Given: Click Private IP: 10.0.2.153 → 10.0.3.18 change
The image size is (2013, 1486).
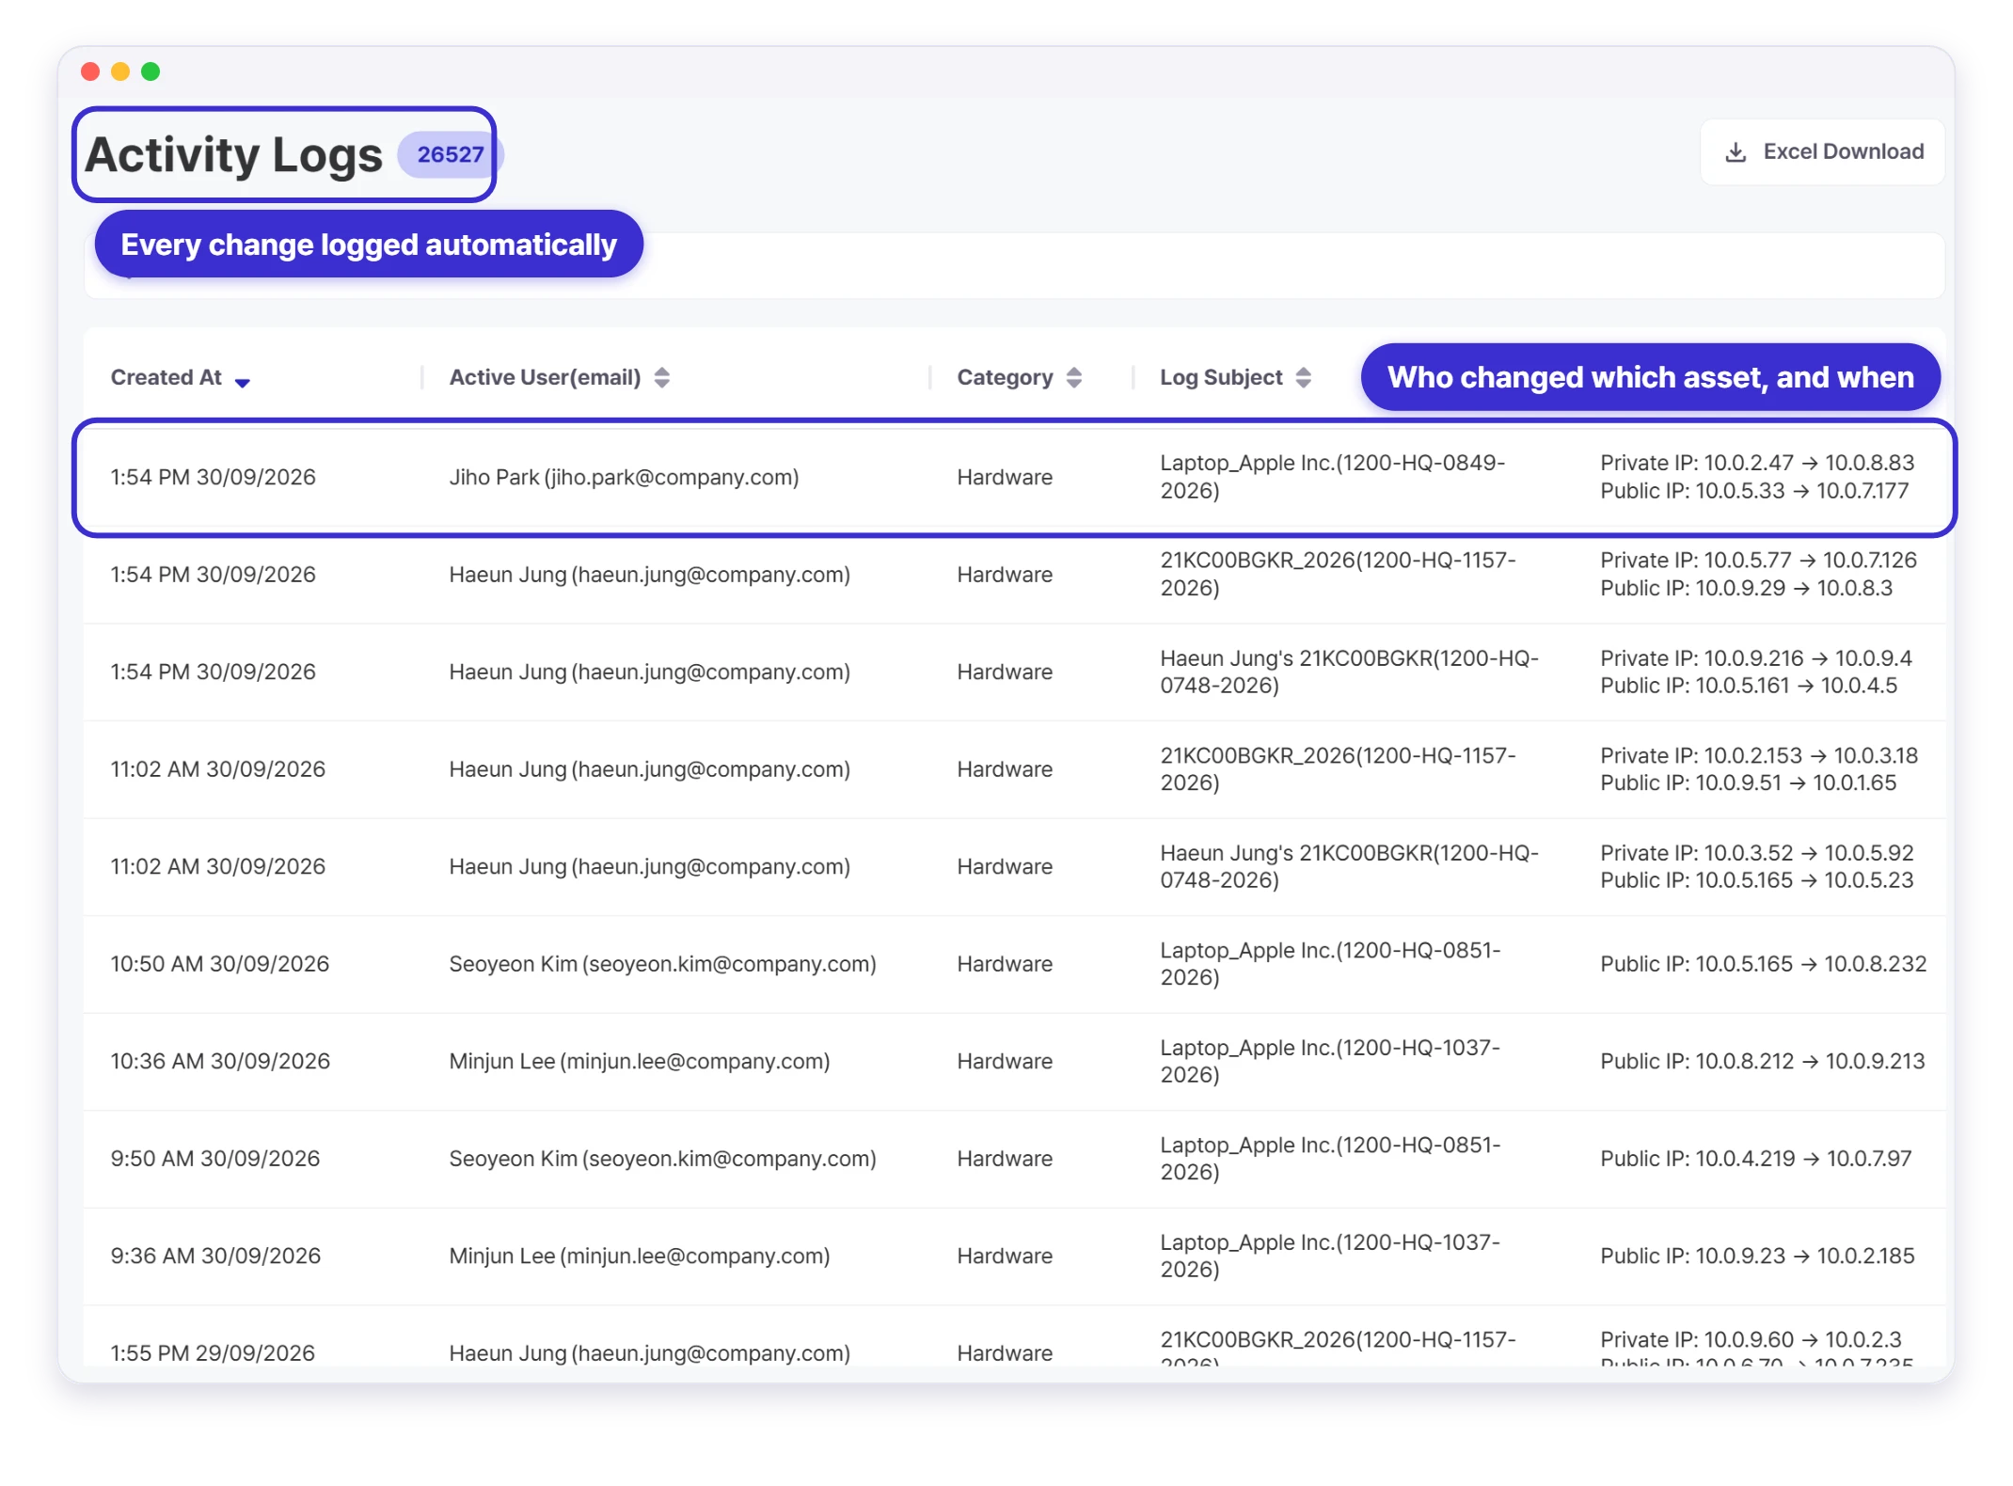Looking at the screenshot, I should (x=1759, y=756).
